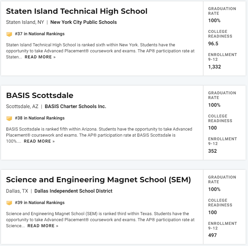Click Staten Island Technical enrollment value 1,332

click(x=214, y=67)
